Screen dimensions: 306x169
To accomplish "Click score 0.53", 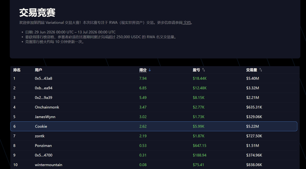I will point(143,146).
